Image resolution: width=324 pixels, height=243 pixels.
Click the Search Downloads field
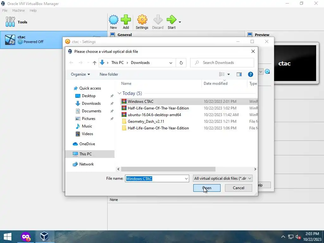click(x=222, y=63)
